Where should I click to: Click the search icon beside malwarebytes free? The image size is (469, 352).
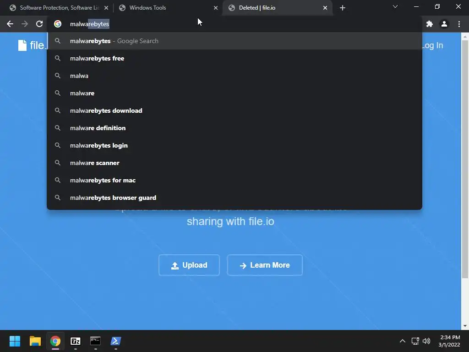58,58
